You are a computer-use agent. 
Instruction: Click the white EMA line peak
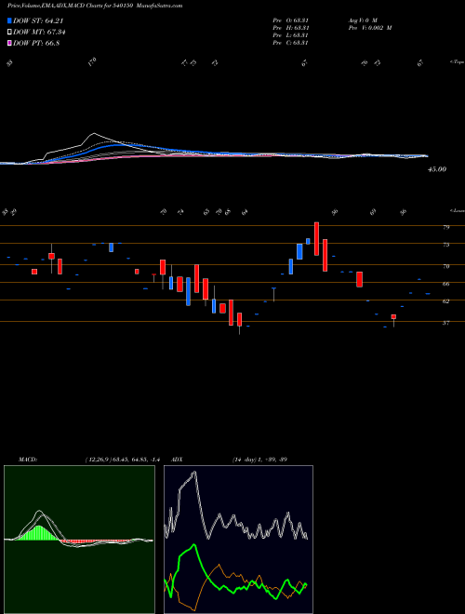[x=94, y=134]
